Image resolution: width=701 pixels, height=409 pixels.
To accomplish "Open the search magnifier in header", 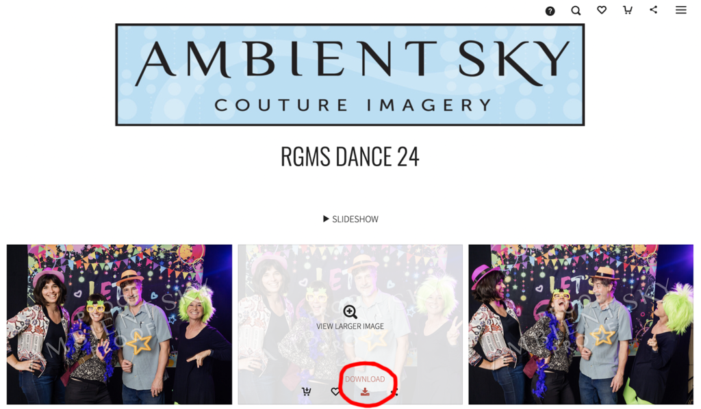I will pos(576,11).
